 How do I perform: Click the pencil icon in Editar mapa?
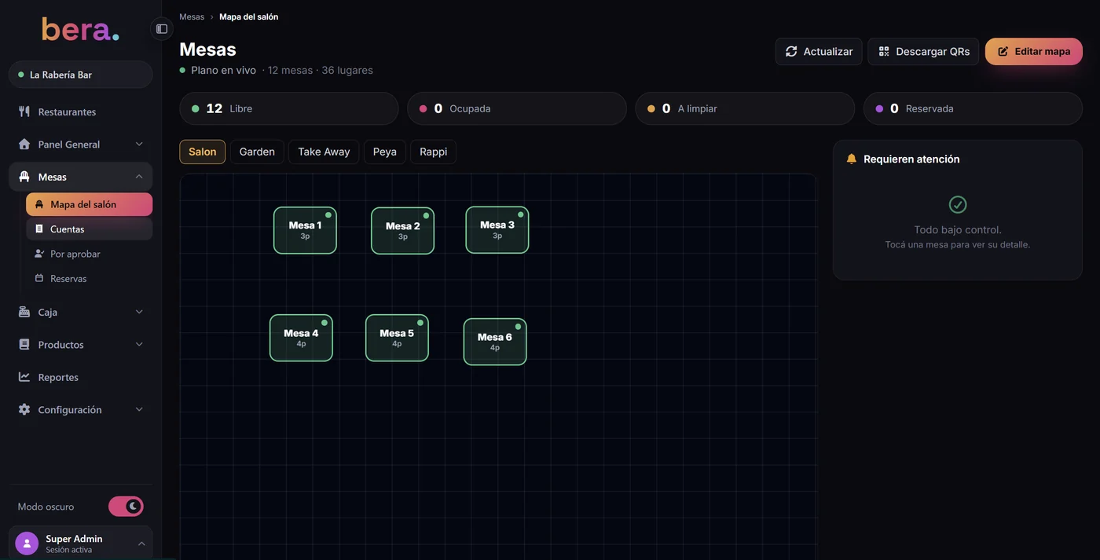tap(1003, 51)
